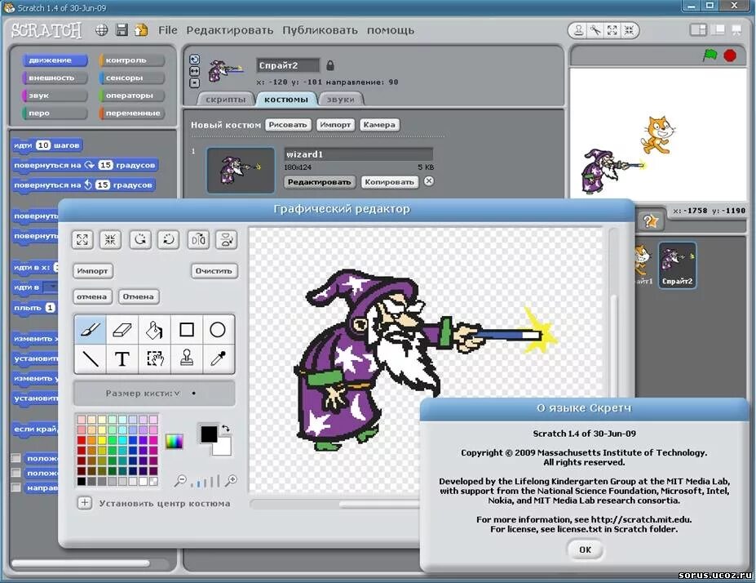Viewport: 756px width, 583px height.
Task: Choose the Stamp tool in the editor palette
Action: pos(186,358)
